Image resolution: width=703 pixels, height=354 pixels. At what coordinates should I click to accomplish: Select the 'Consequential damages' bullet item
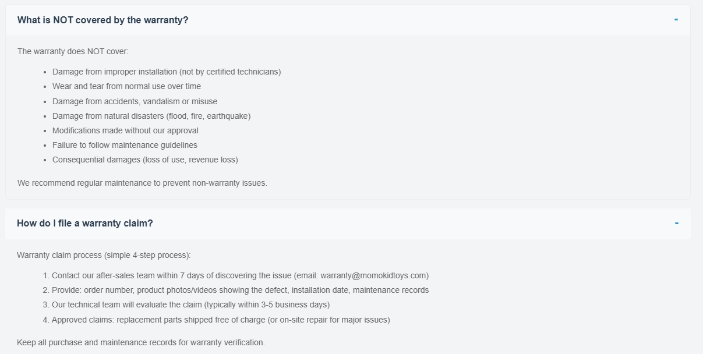pos(145,160)
